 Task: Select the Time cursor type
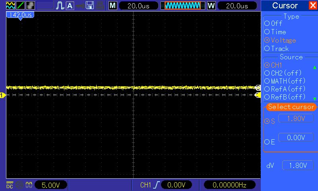click(267, 32)
